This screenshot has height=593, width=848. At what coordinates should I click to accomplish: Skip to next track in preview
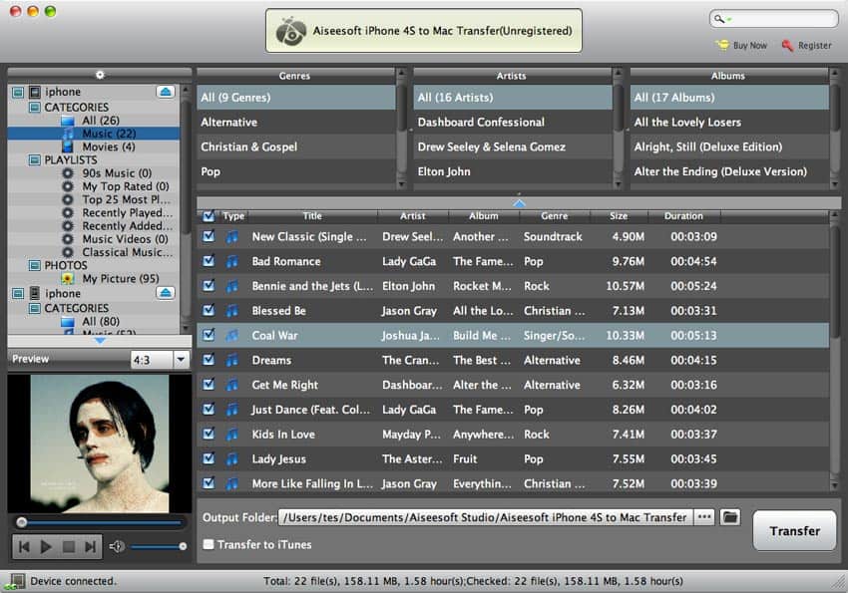click(x=91, y=547)
